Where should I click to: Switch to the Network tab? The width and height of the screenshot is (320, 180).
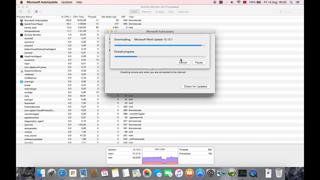pyautogui.click(x=183, y=12)
